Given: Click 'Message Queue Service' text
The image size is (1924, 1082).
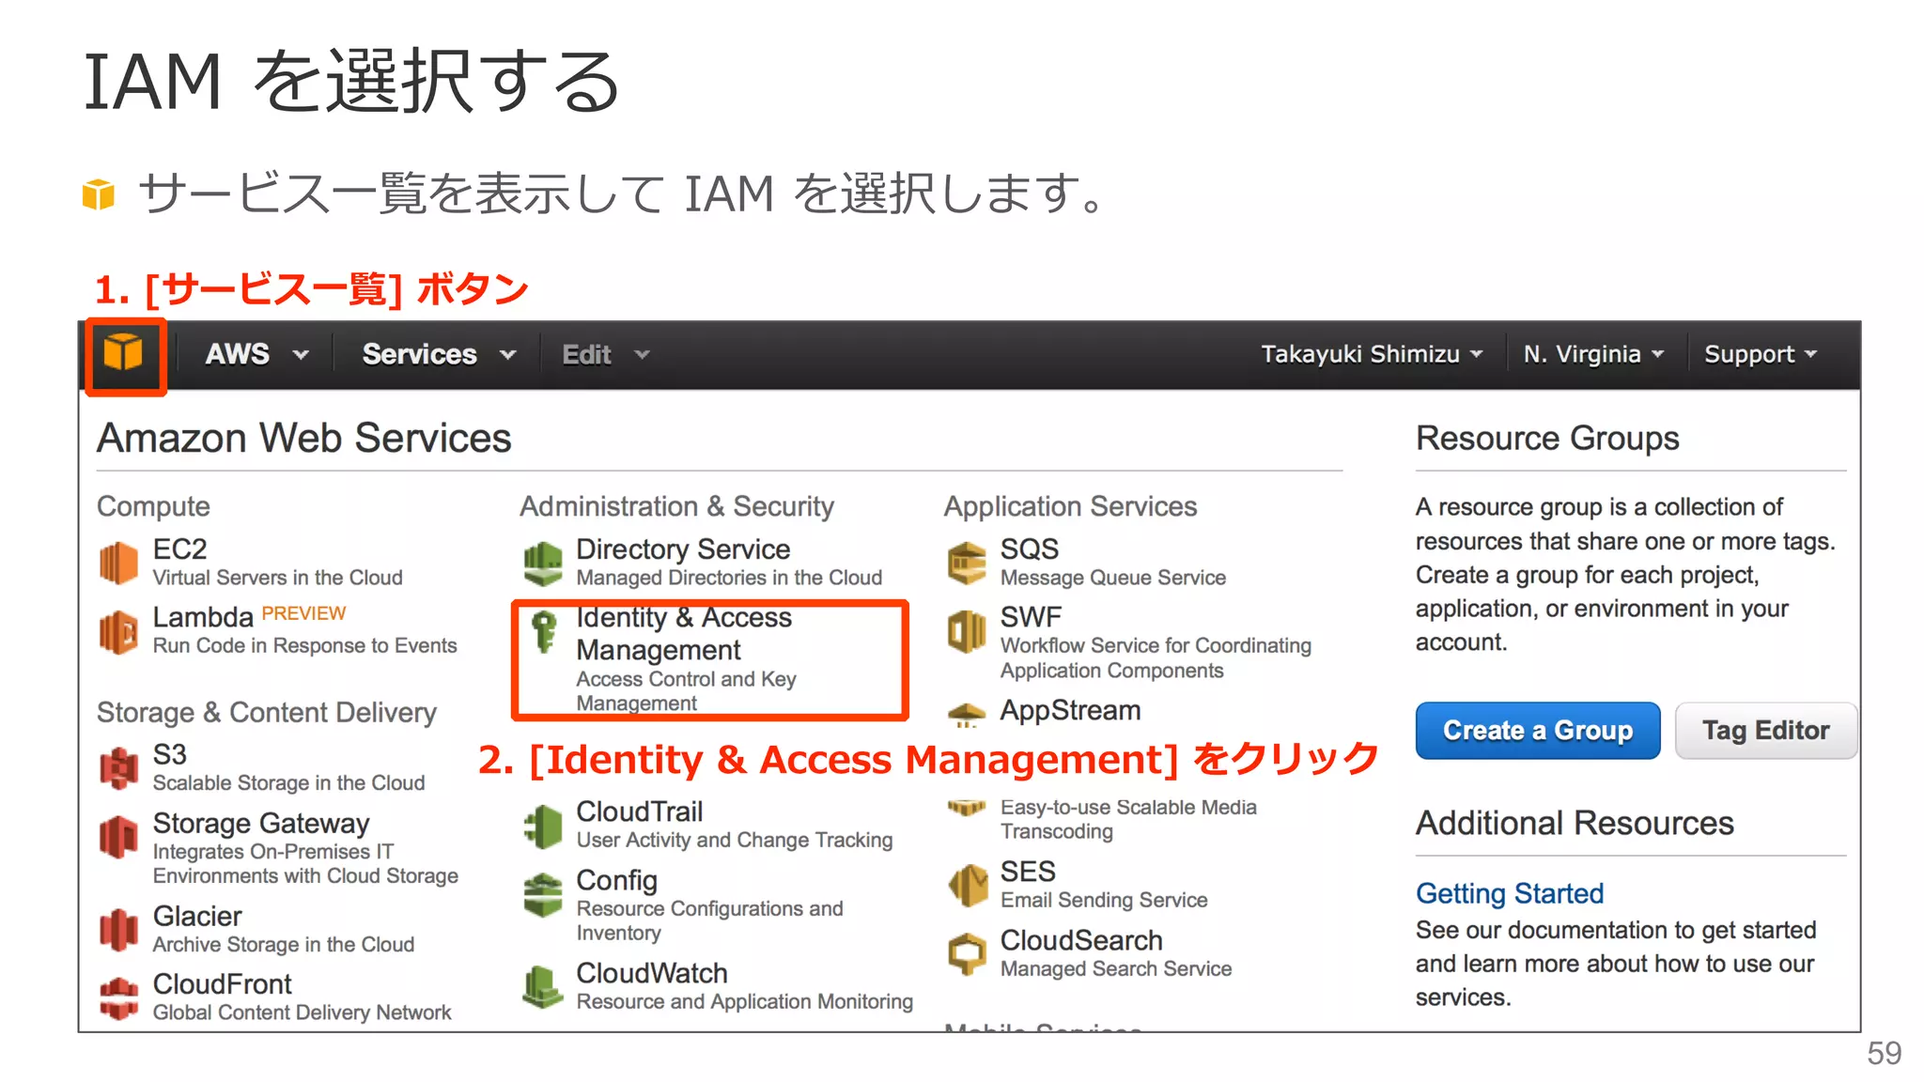Looking at the screenshot, I should (x=1113, y=578).
